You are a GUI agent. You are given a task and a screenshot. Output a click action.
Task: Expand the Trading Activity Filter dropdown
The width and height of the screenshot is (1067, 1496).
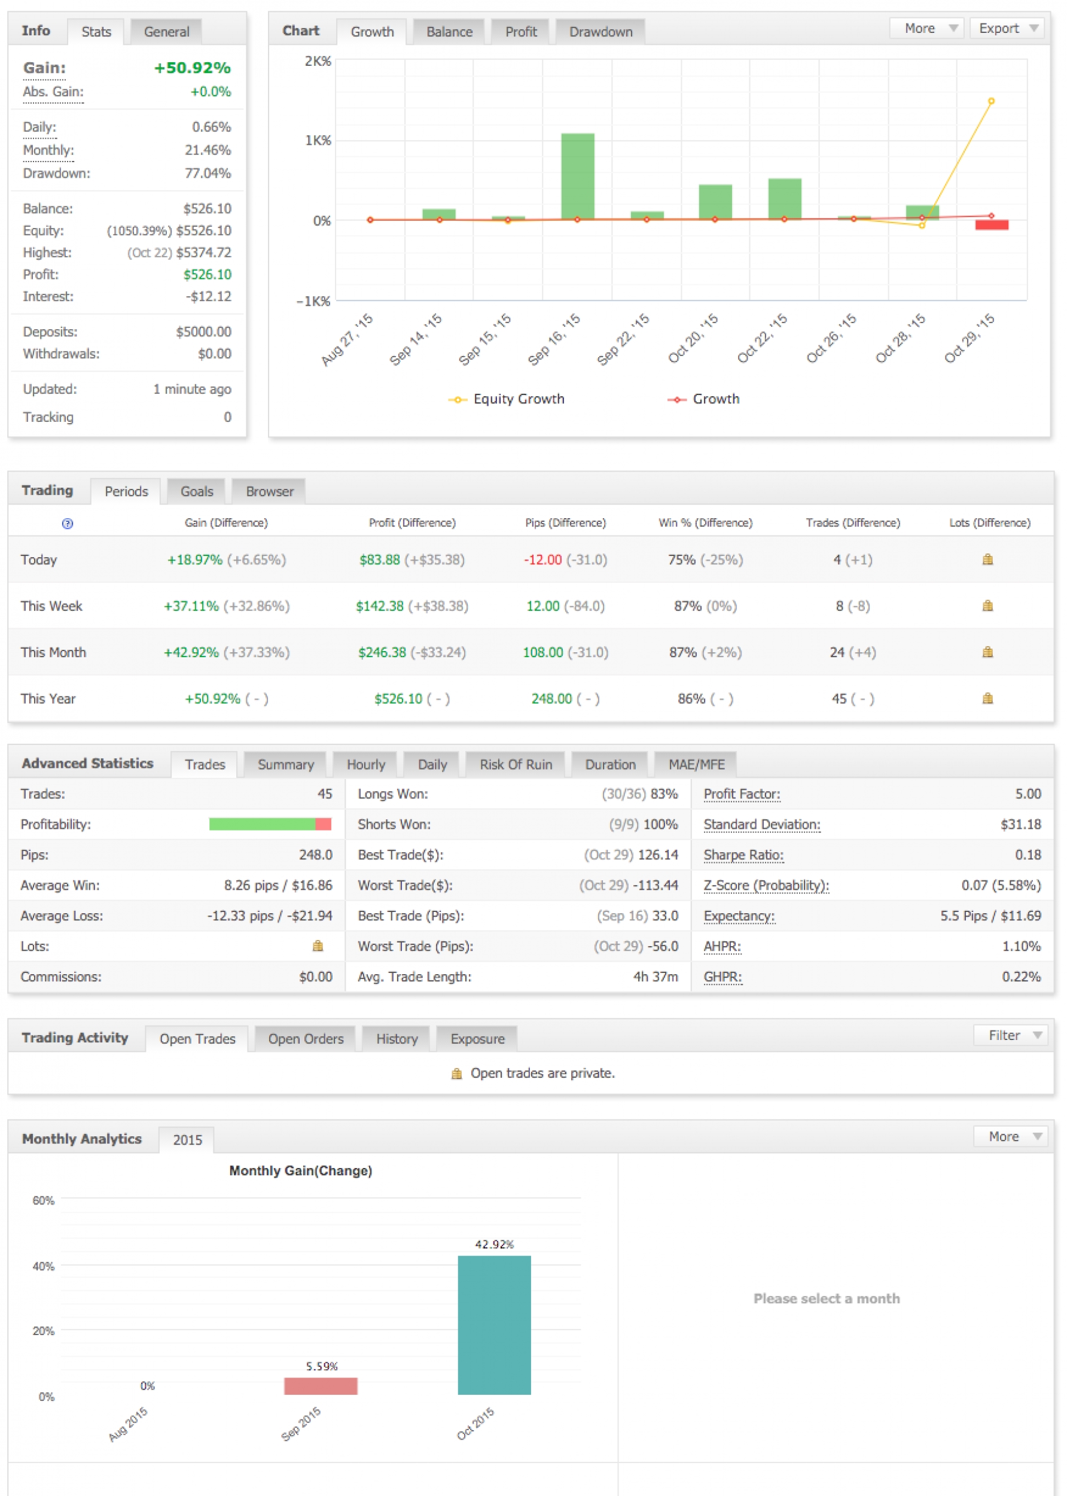1013,1035
